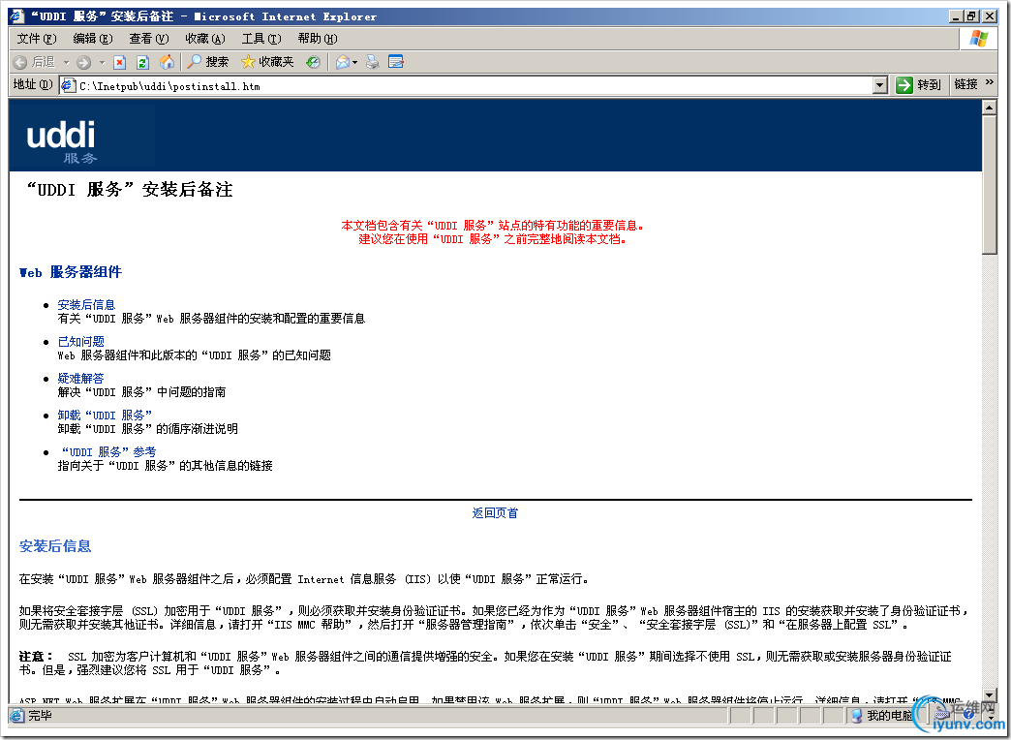Expand the Forward button history dropdown

click(x=102, y=63)
